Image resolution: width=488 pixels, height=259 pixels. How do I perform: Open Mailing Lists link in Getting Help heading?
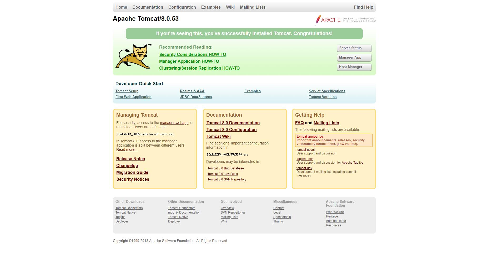pos(326,123)
